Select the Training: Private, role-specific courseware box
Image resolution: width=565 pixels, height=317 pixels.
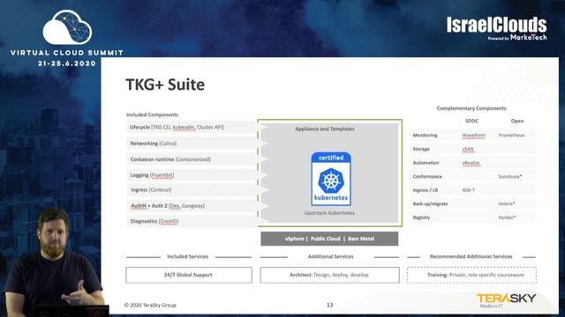coord(471,275)
